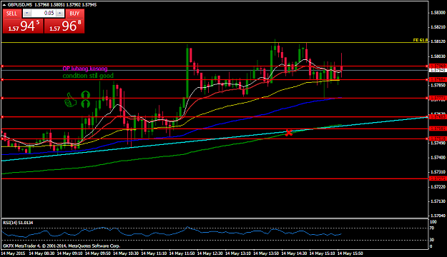447x257 pixels.
Task: Click the 1.57969 red price label
Action: [438, 66]
